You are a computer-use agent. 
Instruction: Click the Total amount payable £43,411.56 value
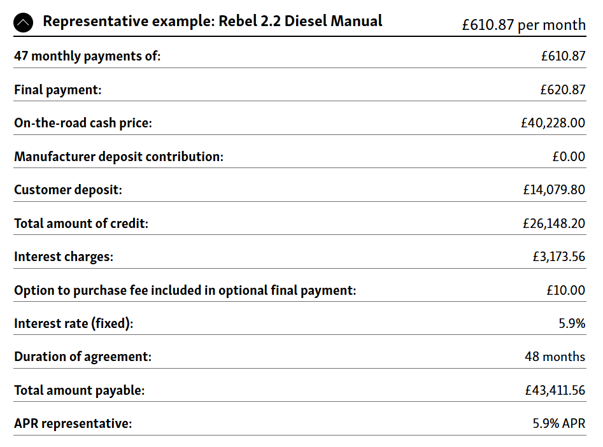(x=553, y=390)
